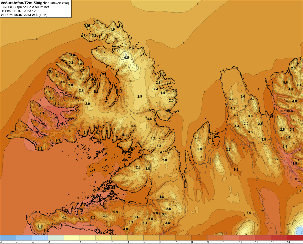
Task: Select the '11.8' temperature value
Action: click(294, 163)
